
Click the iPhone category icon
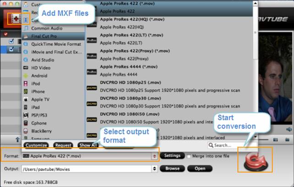26,91
